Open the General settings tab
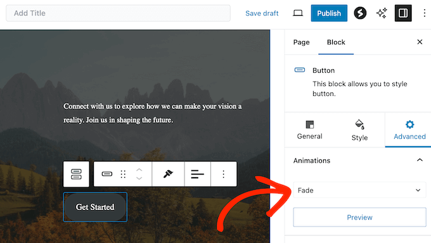This screenshot has width=431, height=243. (x=309, y=130)
